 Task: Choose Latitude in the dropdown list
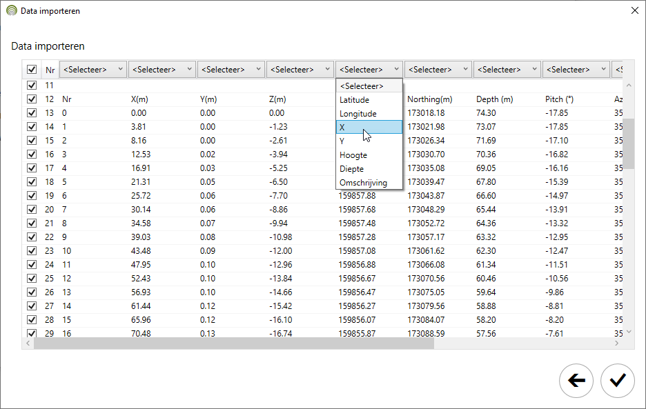click(369, 100)
